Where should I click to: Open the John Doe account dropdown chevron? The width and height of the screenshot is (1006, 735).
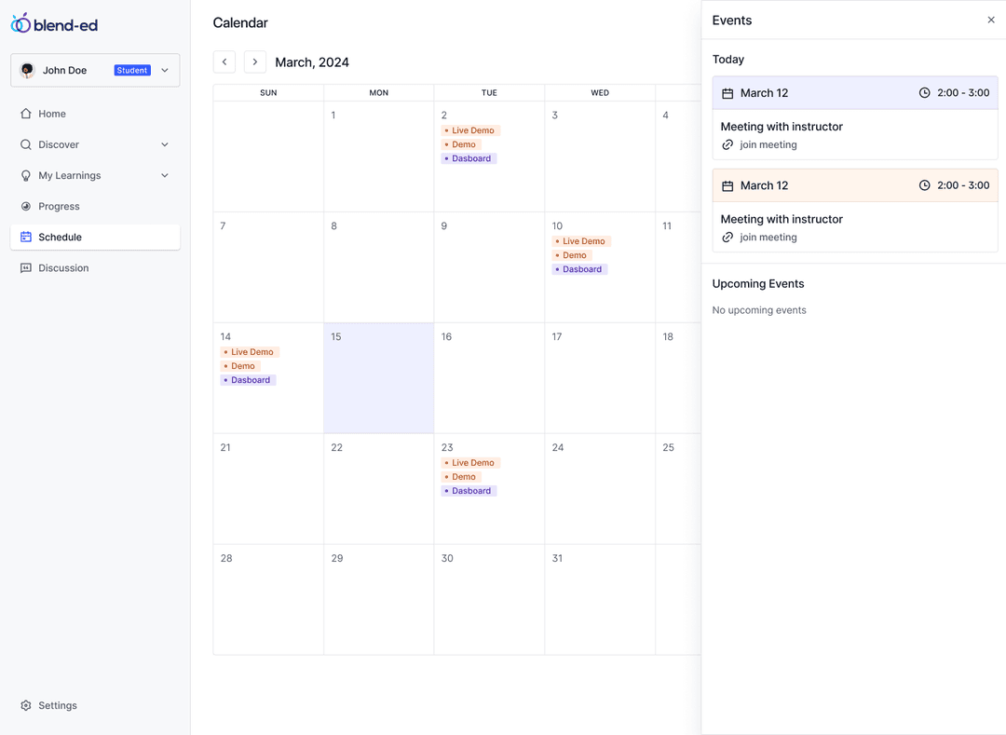(165, 71)
